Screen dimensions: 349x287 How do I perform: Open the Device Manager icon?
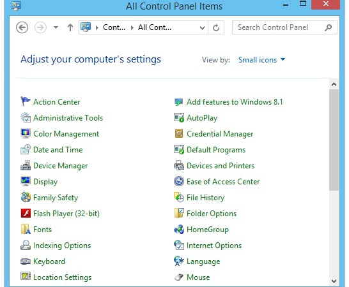point(25,165)
